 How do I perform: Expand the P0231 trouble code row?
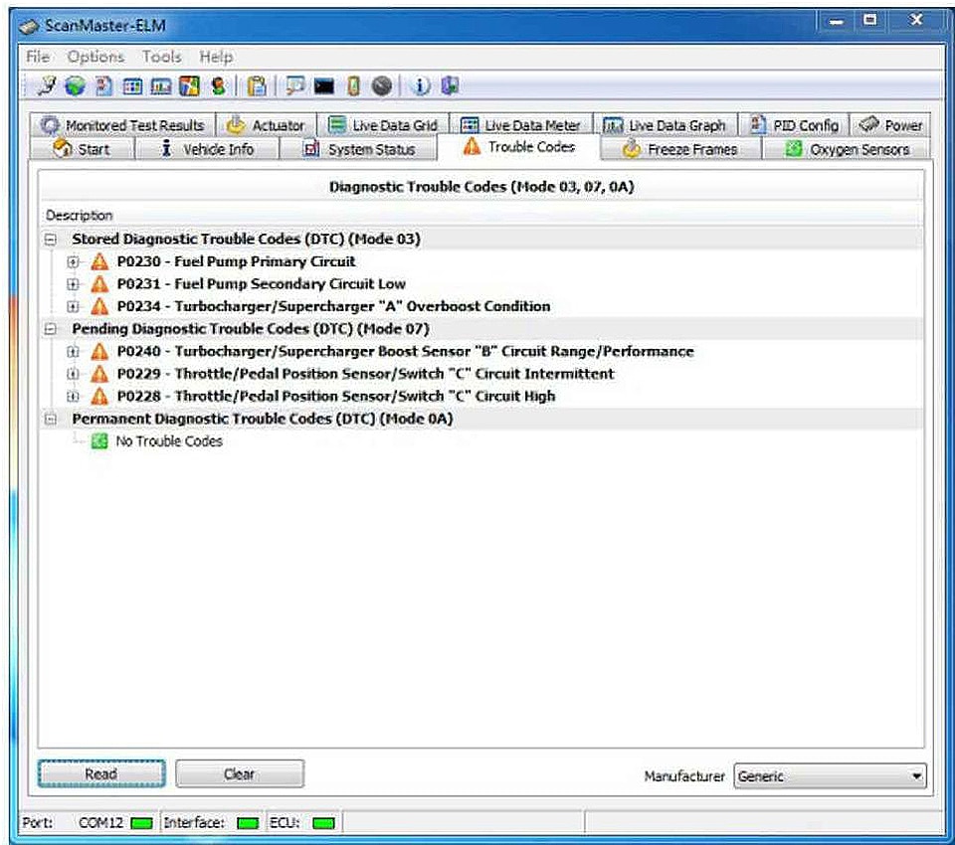pyautogui.click(x=73, y=284)
